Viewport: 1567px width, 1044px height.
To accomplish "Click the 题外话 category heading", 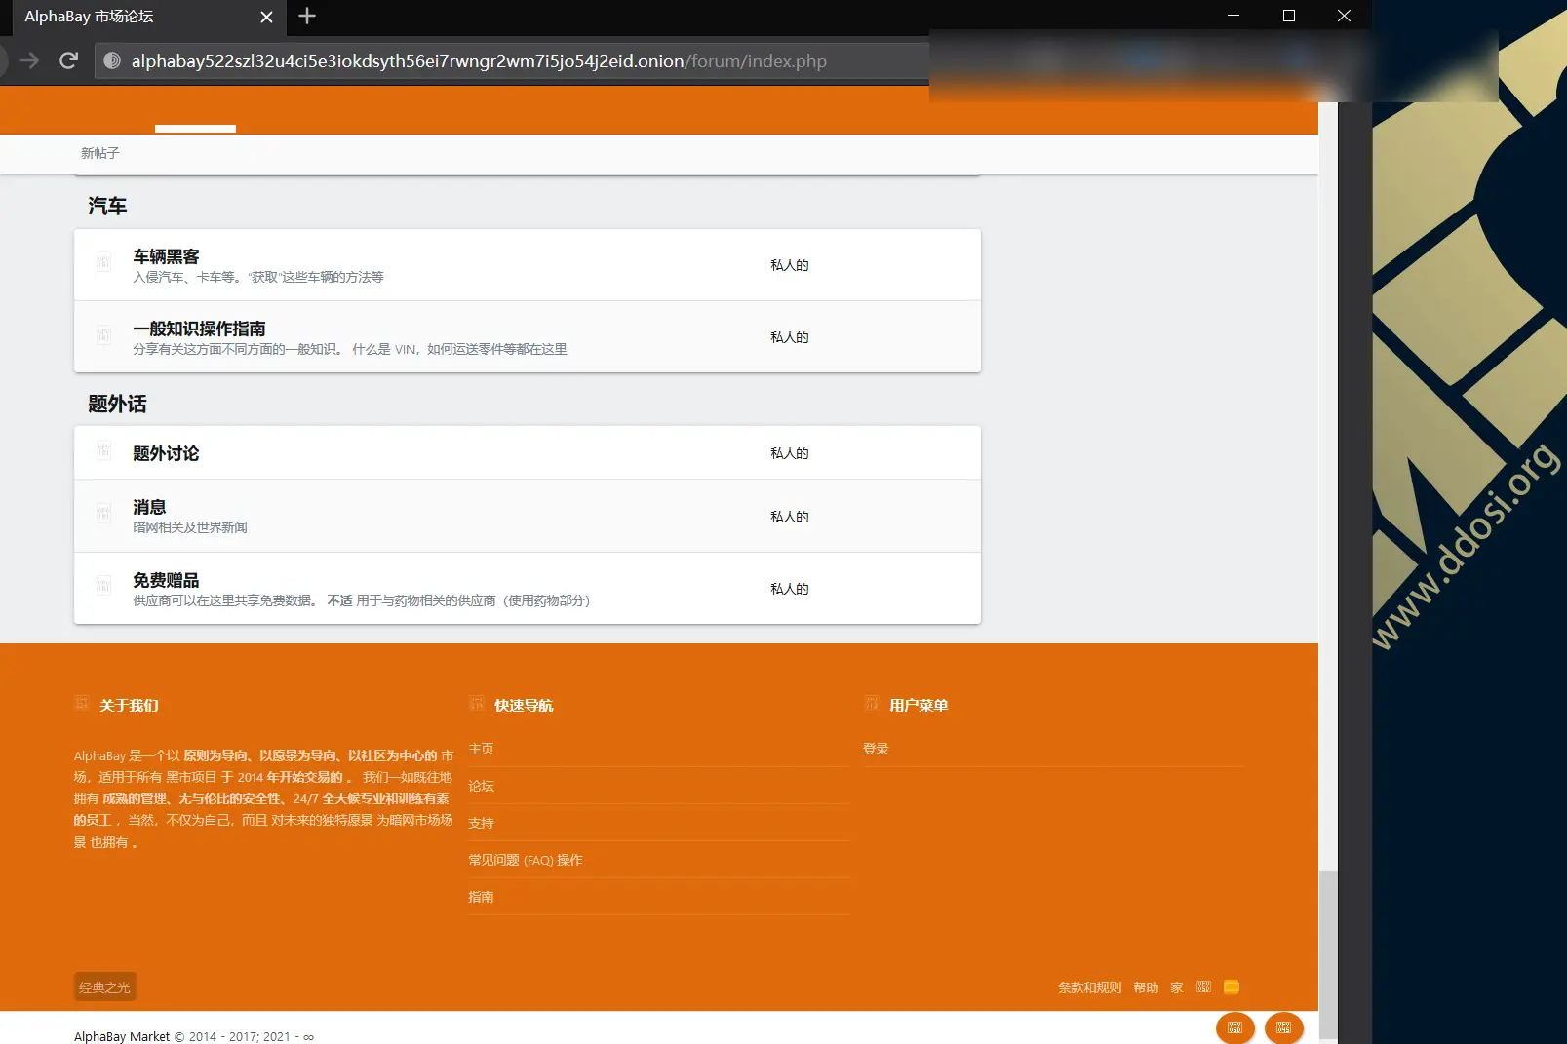I will pos(117,404).
